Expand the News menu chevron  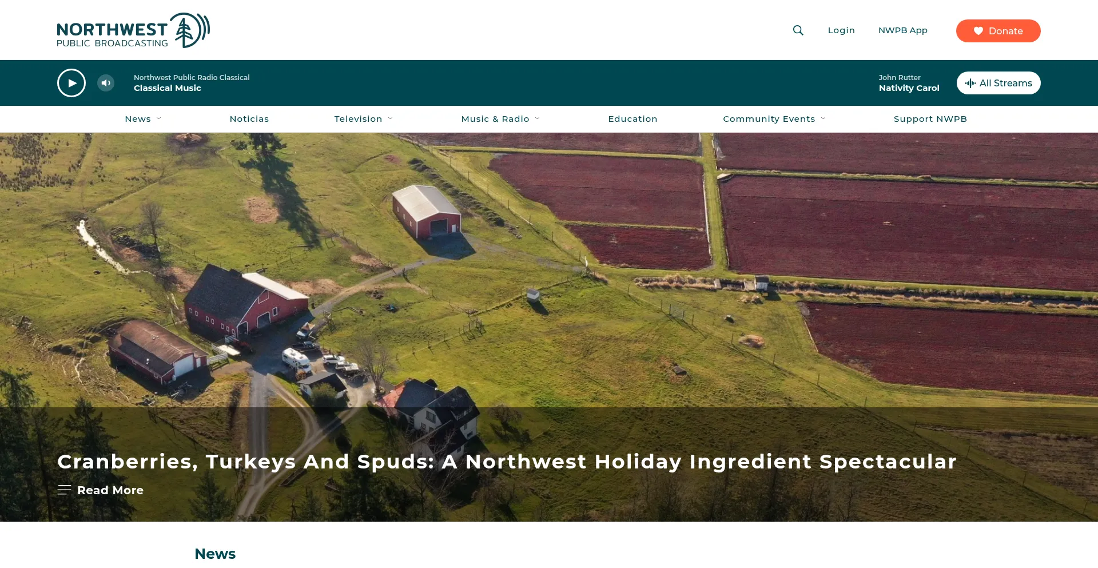pyautogui.click(x=159, y=118)
